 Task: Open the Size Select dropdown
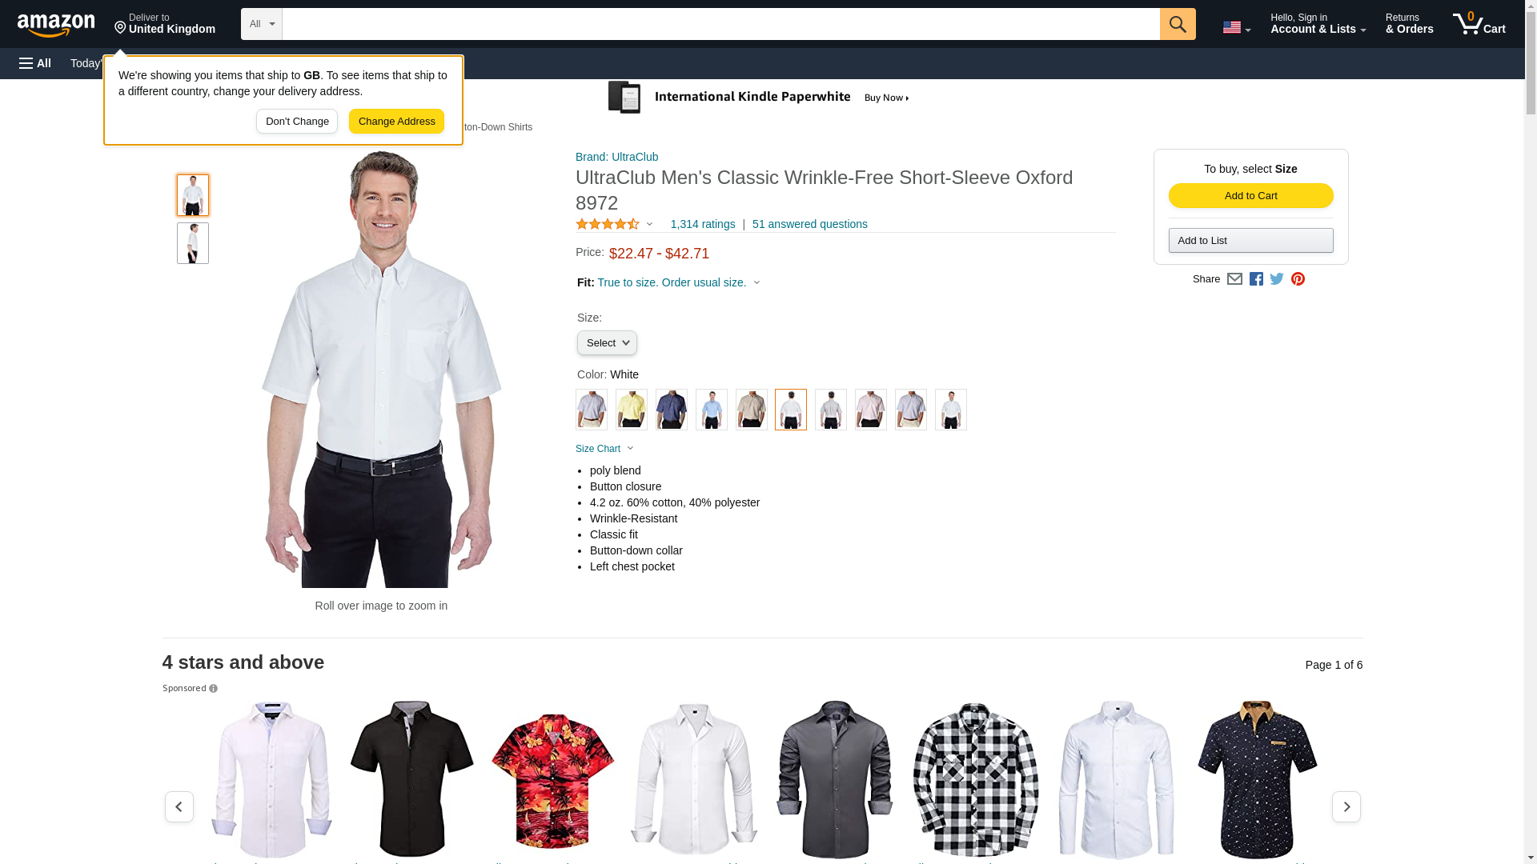(607, 343)
